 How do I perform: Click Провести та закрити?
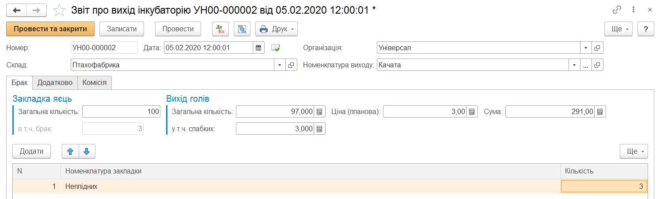(x=50, y=29)
